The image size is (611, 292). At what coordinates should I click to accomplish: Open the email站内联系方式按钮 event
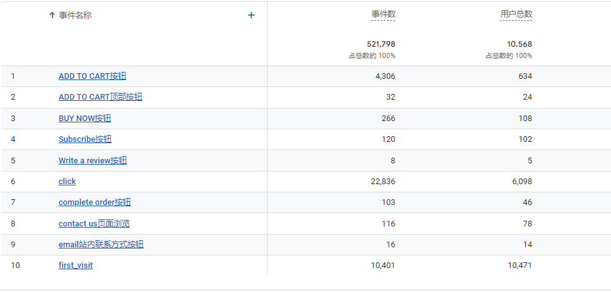(x=101, y=245)
